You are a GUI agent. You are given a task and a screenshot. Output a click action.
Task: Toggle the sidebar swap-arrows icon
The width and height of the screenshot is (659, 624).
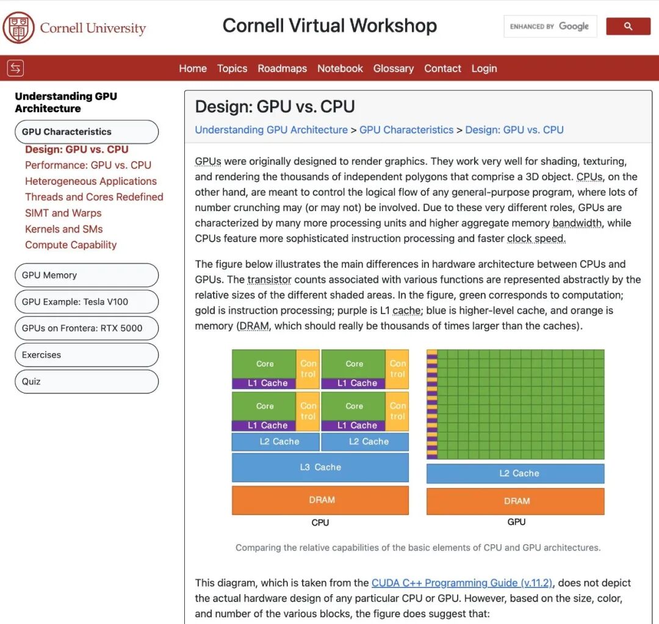point(15,68)
